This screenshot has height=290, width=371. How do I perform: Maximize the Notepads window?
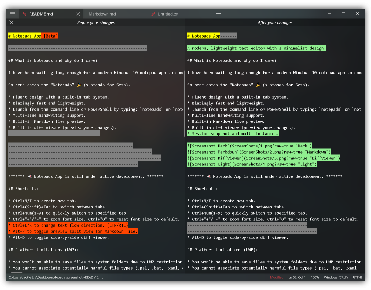pos(343,14)
